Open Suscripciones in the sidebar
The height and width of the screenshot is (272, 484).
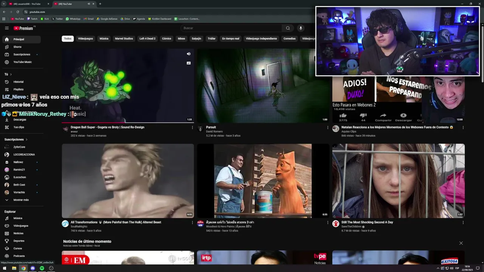click(x=22, y=54)
